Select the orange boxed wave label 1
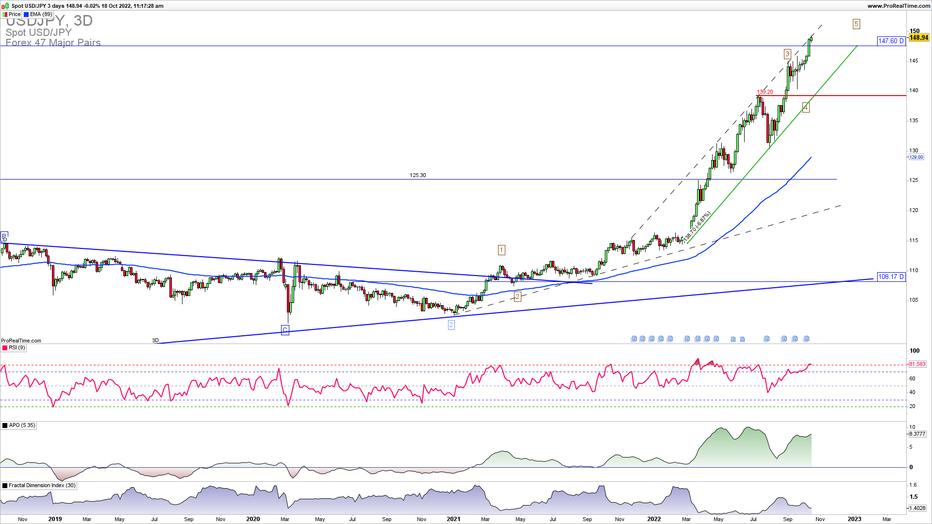932x524 pixels. click(501, 250)
